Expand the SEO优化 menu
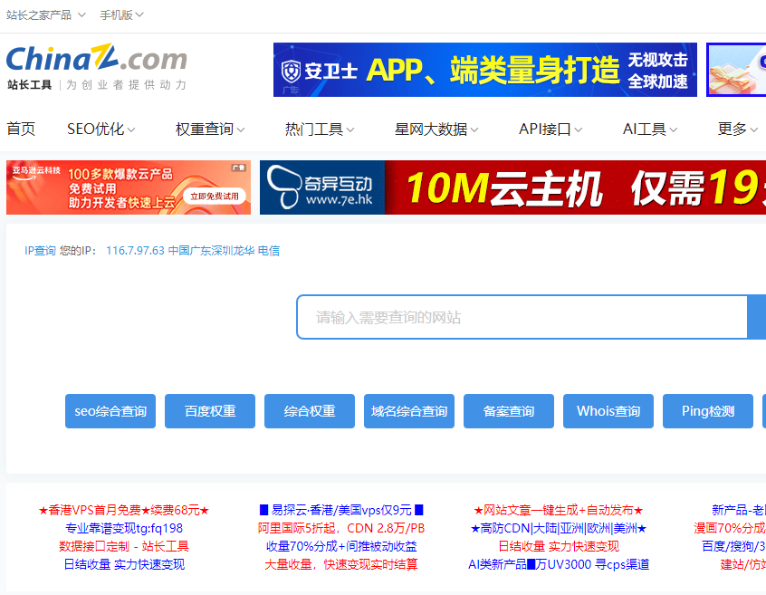The image size is (766, 595). pos(101,129)
